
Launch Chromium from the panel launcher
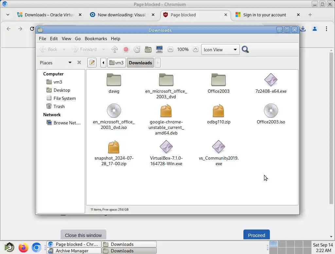[37, 247]
